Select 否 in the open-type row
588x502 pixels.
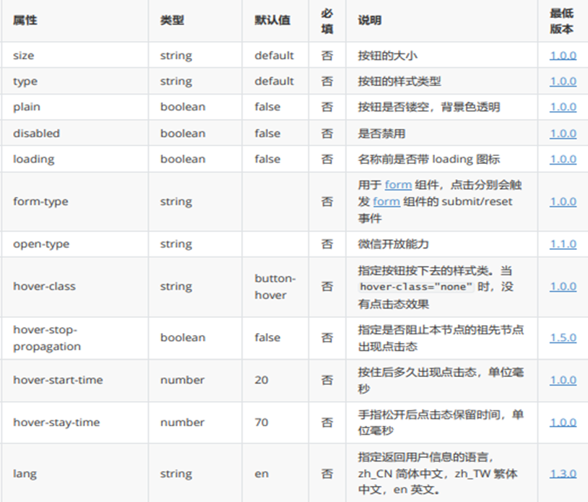tap(327, 244)
